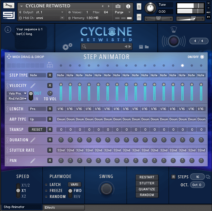This screenshot has height=211, width=212.
Task: Click the transpose RESET button
Action: pyautogui.click(x=37, y=130)
